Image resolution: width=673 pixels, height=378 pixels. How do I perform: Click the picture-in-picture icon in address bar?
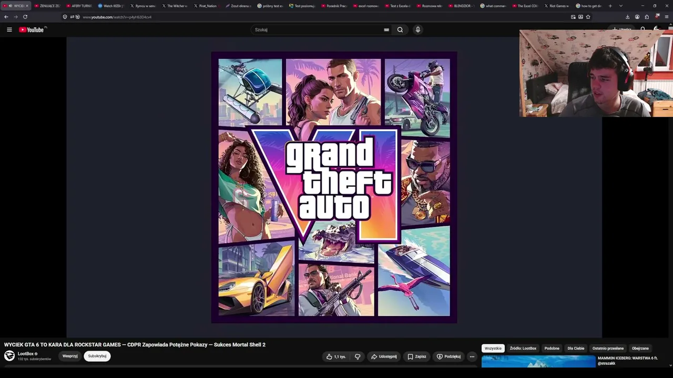[573, 17]
